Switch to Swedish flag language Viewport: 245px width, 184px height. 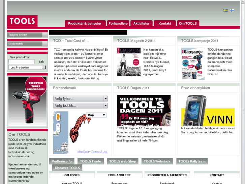click(x=225, y=10)
